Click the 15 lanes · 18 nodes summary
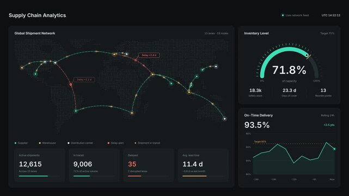Viewport: 349px width, 196px height. coord(216,33)
